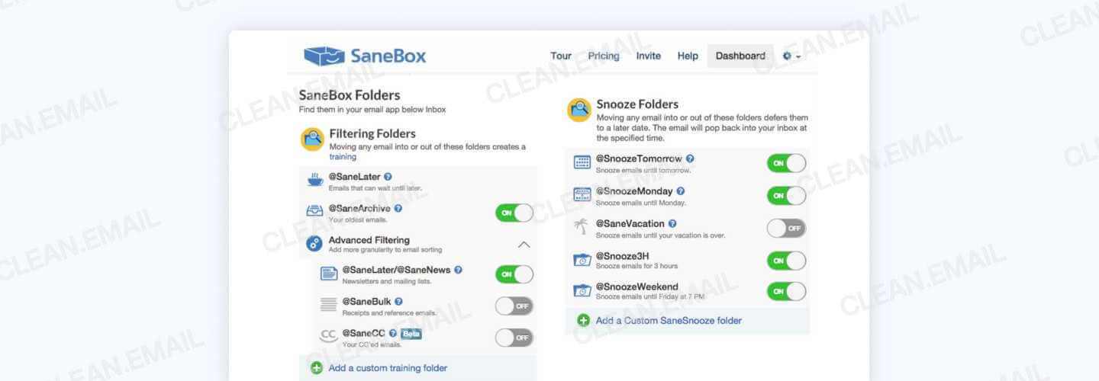Click the @SaneNews newspaper icon
Image resolution: width=1099 pixels, height=381 pixels.
pyautogui.click(x=329, y=274)
